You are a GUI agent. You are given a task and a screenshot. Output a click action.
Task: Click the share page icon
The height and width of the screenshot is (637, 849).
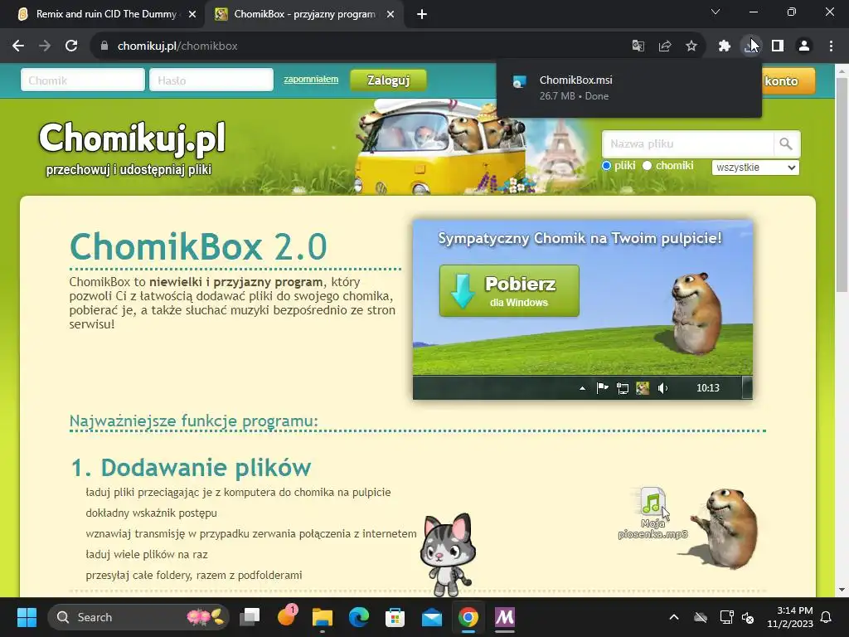click(665, 46)
